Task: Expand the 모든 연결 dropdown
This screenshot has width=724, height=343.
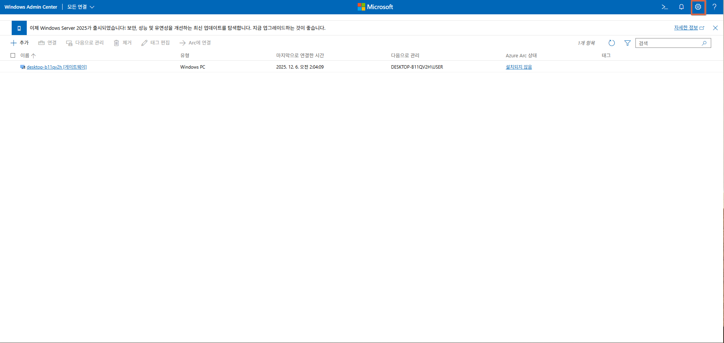Action: tap(81, 7)
